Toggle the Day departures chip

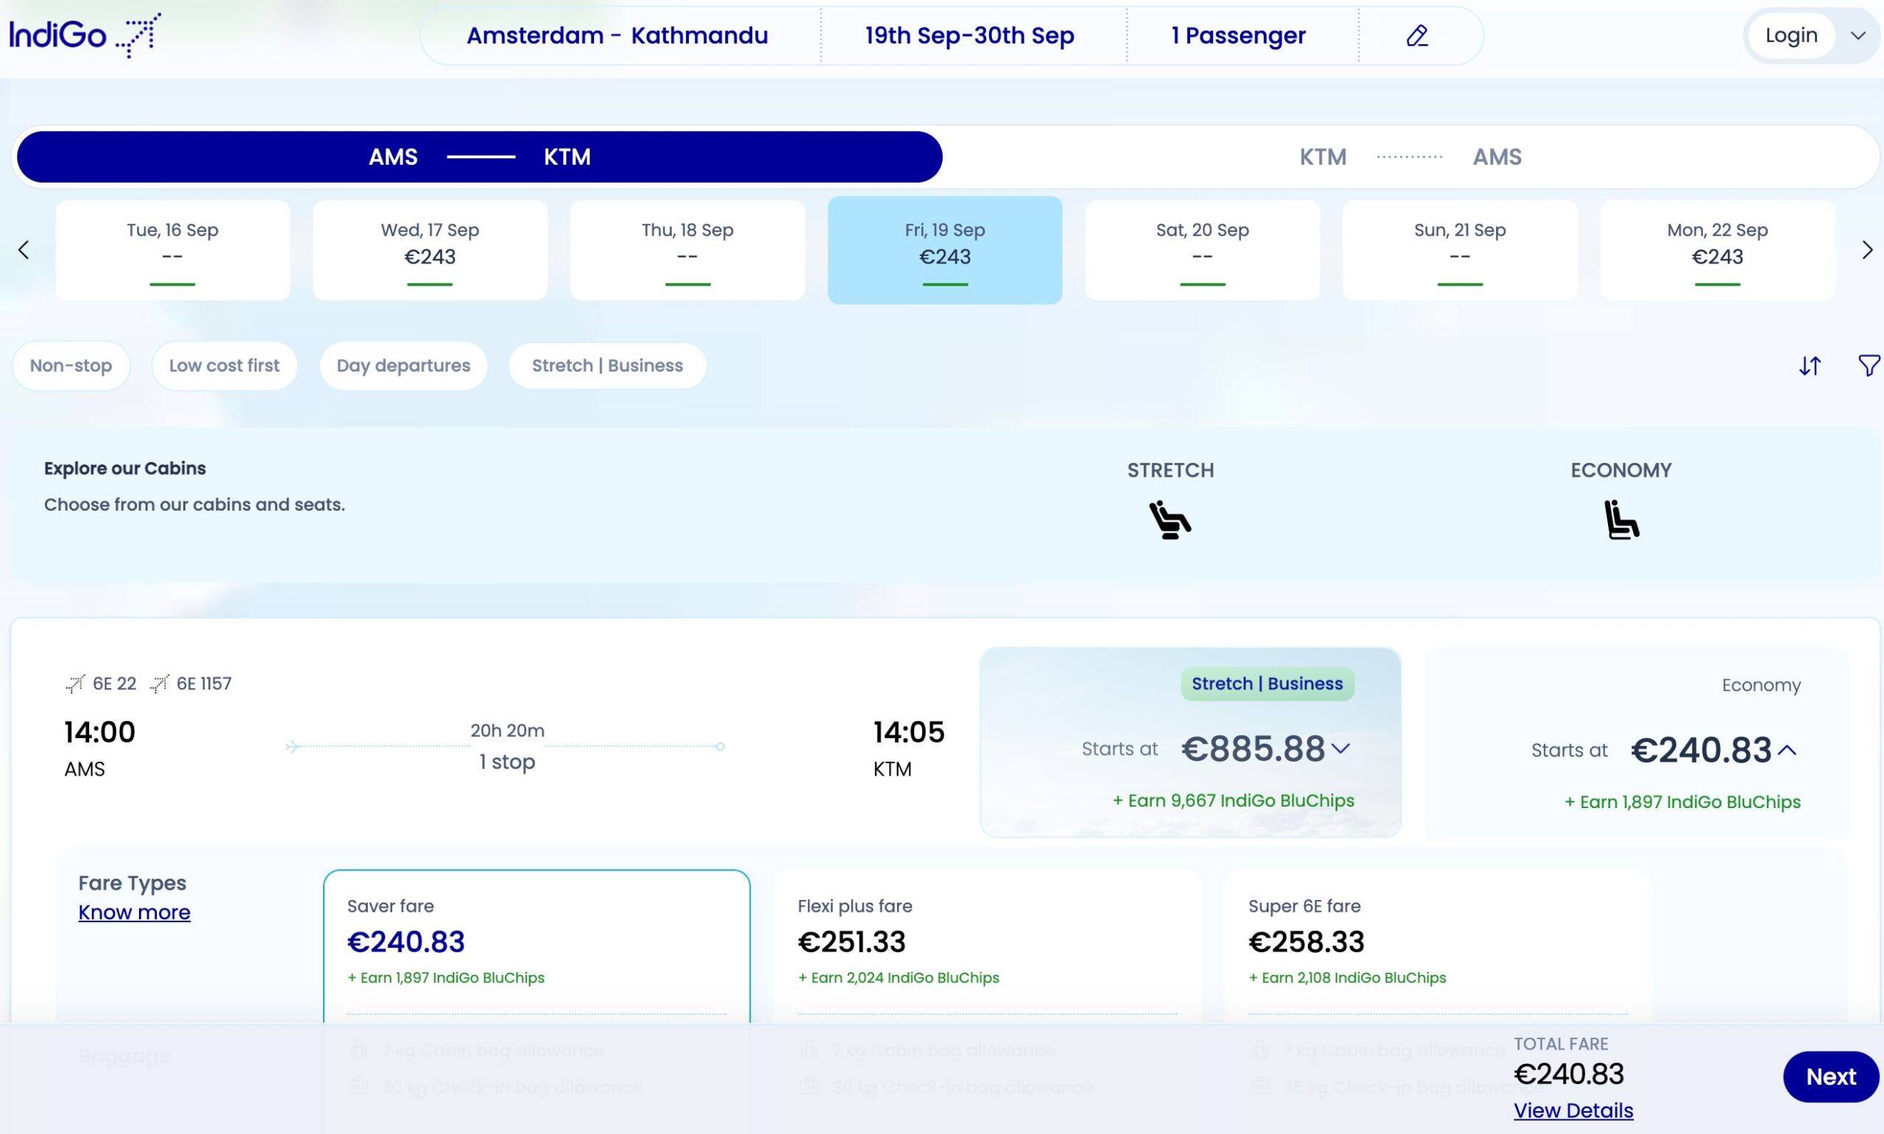point(403,365)
